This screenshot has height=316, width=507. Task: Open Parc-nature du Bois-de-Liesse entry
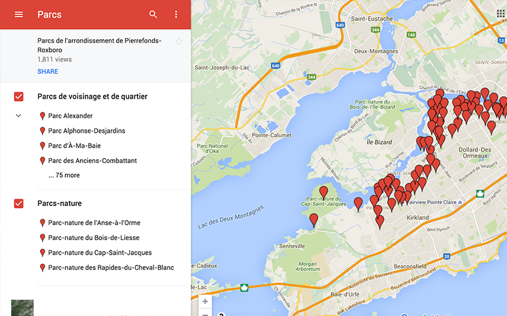(94, 238)
